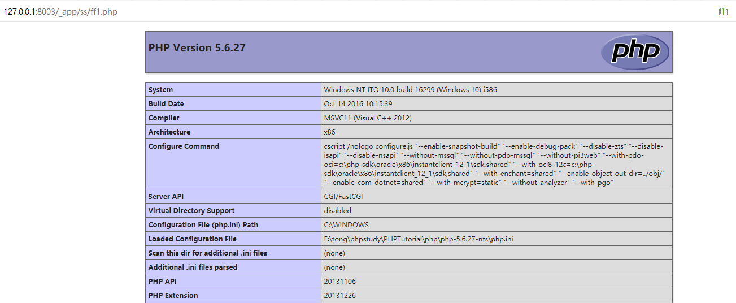Click the PHP Extension label
736x303 pixels.
pos(173,296)
